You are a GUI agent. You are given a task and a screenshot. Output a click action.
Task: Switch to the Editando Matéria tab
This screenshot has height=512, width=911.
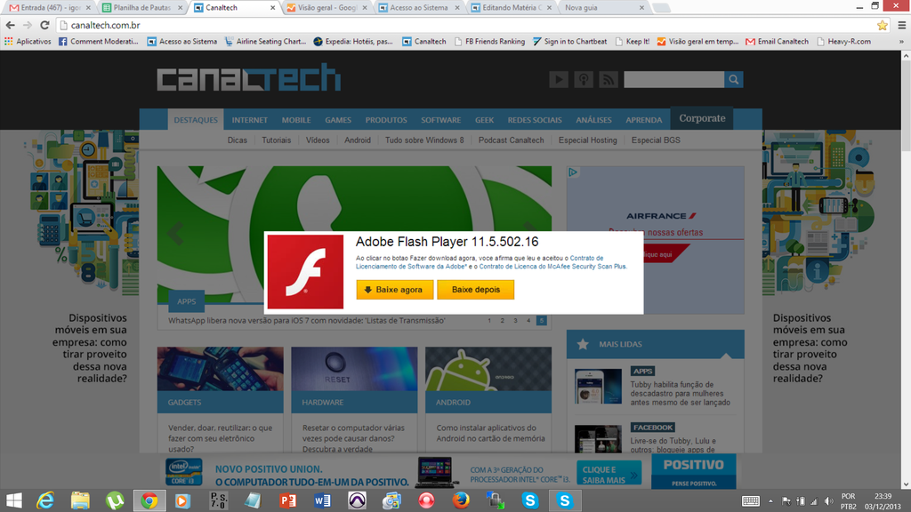click(x=512, y=7)
